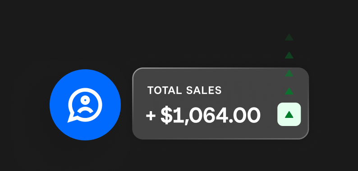Click the word SALES in the card header
358x171 pixels.
pyautogui.click(x=204, y=90)
